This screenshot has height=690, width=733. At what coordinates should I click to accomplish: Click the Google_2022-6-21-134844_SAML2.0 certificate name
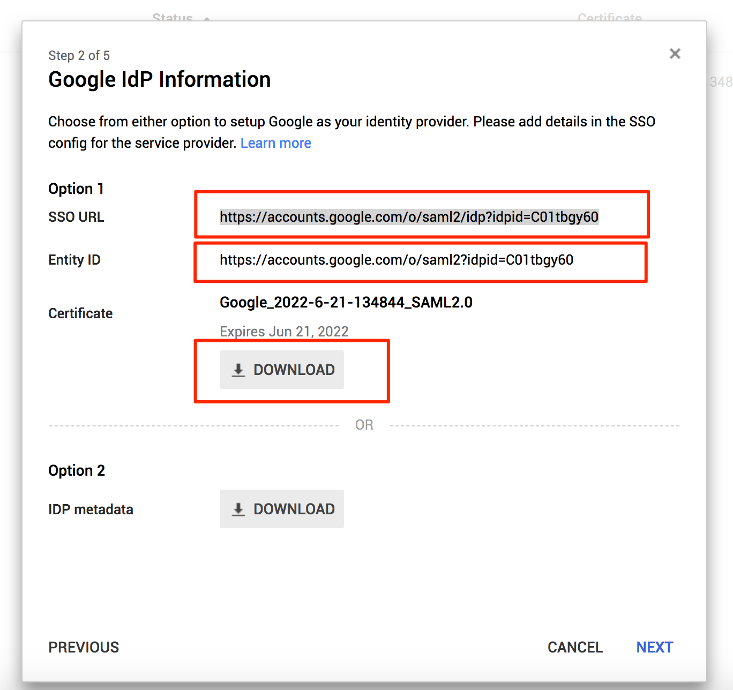tap(346, 303)
